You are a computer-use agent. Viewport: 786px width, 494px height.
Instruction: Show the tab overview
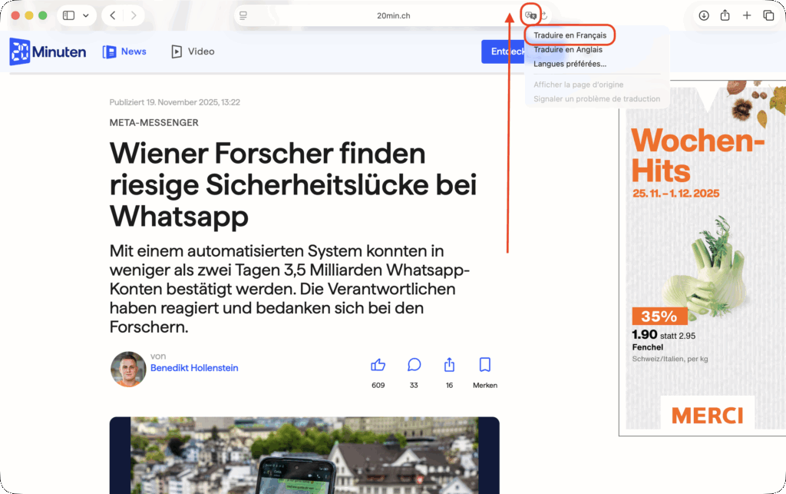768,15
